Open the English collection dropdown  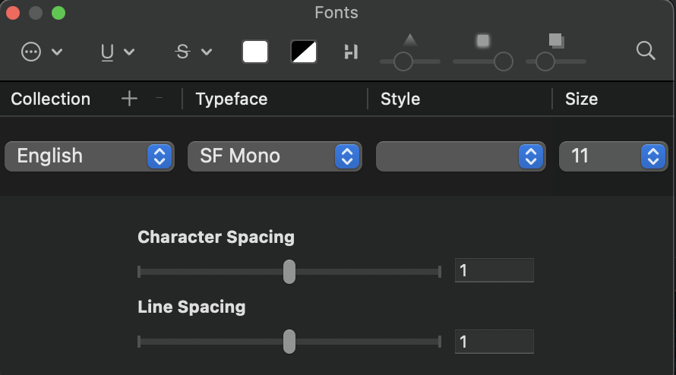tap(90, 156)
